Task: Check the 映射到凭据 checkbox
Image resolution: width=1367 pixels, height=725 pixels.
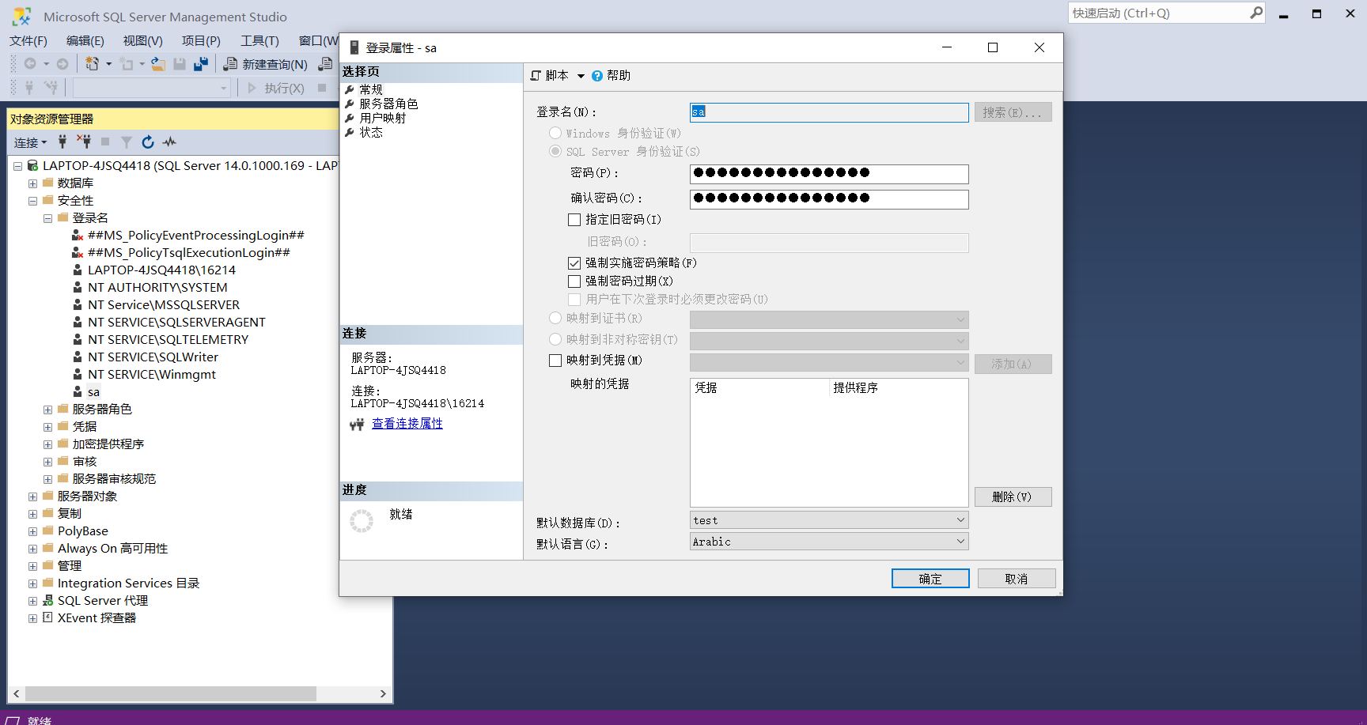Action: (x=555, y=361)
